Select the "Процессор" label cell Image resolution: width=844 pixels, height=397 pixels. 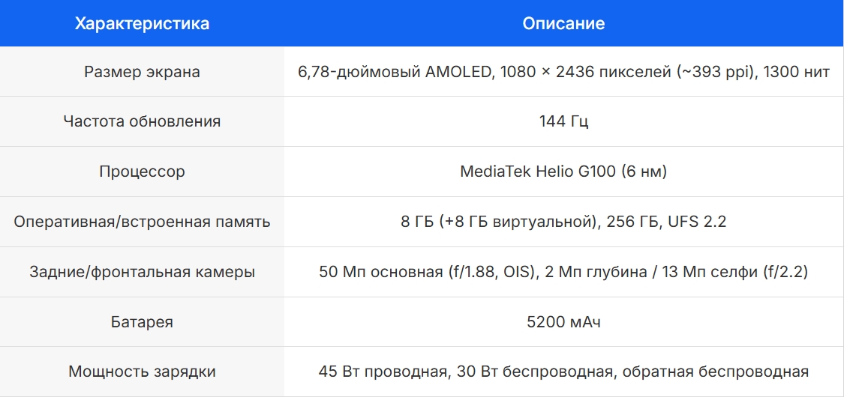coord(142,172)
